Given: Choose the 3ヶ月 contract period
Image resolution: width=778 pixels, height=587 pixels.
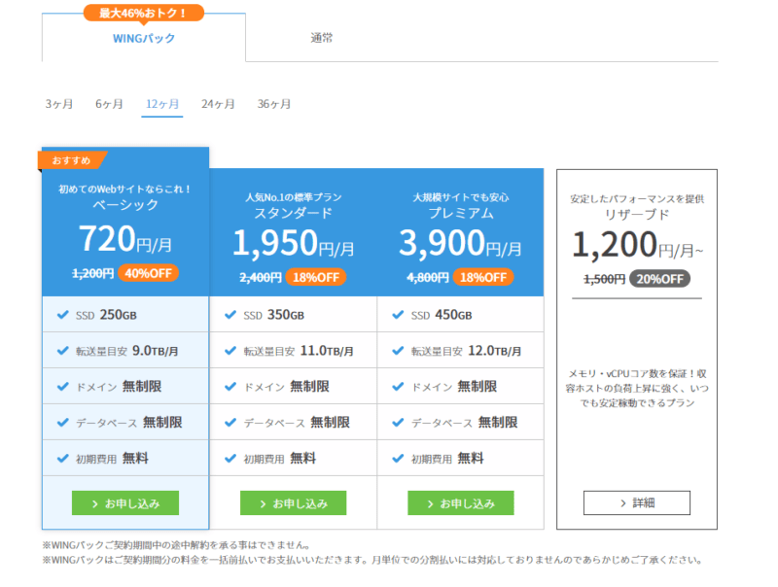Looking at the screenshot, I should (x=59, y=104).
